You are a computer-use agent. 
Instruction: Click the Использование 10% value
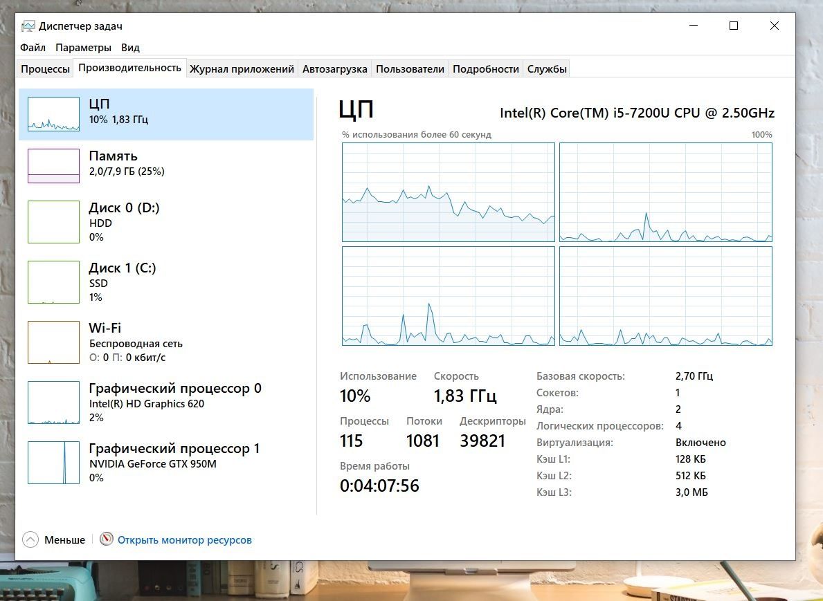pos(355,396)
